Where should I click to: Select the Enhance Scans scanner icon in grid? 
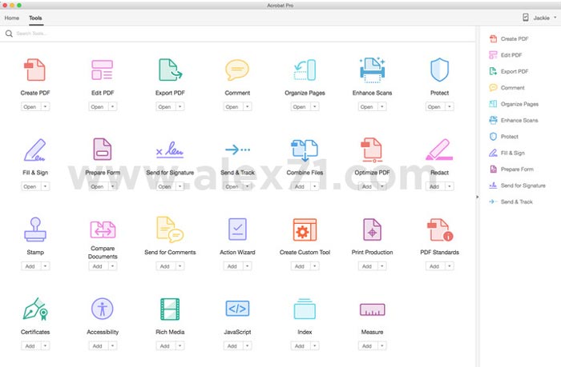point(372,70)
